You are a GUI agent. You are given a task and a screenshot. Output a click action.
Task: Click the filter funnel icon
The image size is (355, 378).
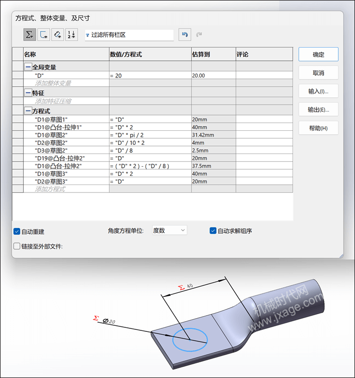point(88,35)
